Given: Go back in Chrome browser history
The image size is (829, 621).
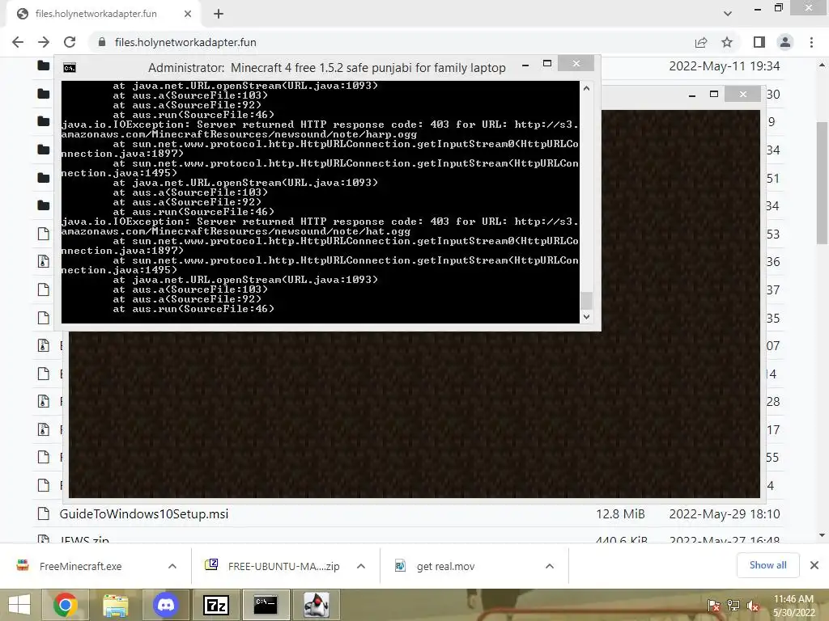Looking at the screenshot, I should (18, 42).
